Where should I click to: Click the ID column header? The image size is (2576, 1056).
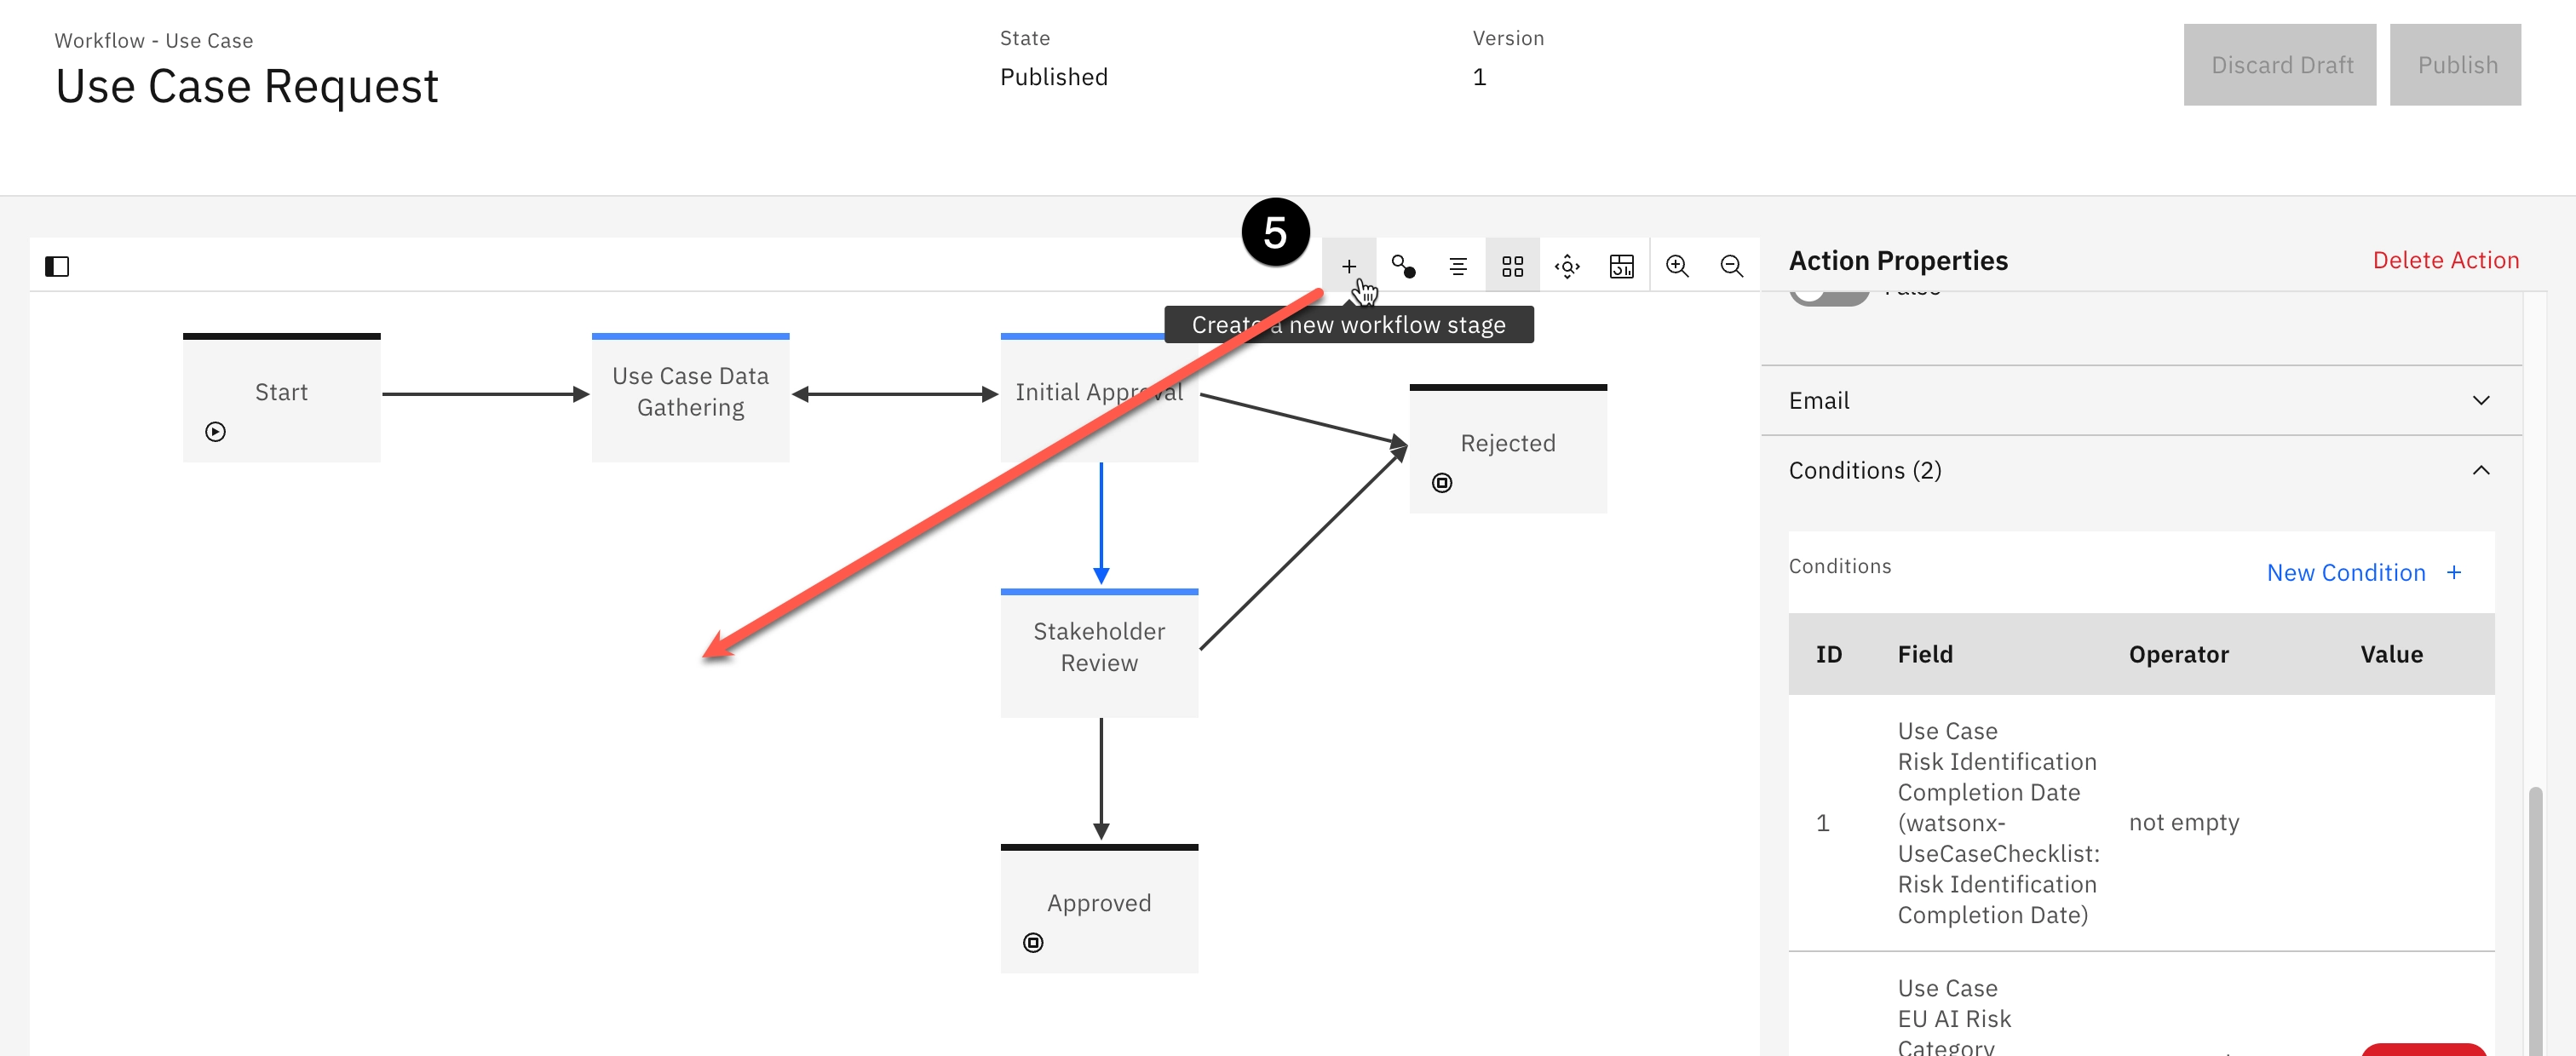click(x=1828, y=655)
